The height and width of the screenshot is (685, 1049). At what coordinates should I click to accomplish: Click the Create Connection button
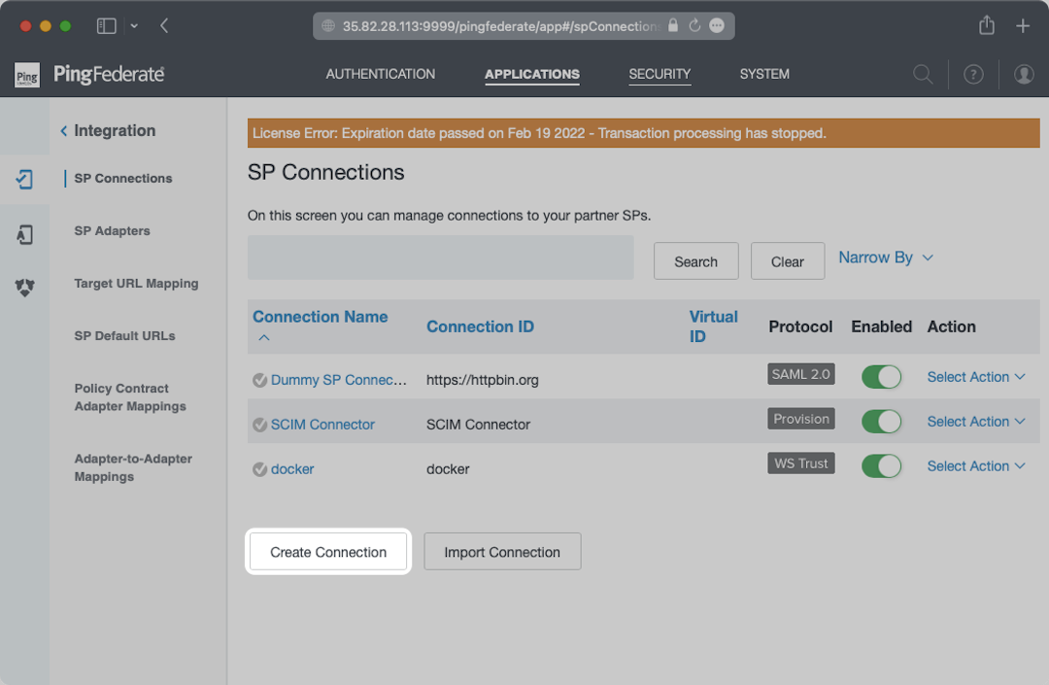tap(328, 552)
